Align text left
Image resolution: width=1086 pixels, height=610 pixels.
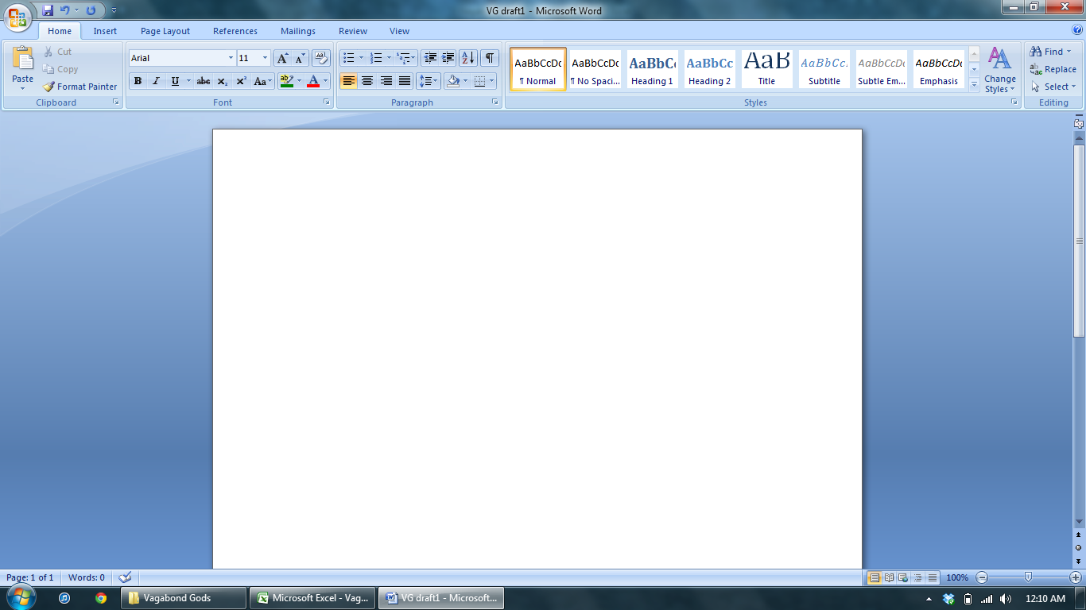click(x=348, y=81)
